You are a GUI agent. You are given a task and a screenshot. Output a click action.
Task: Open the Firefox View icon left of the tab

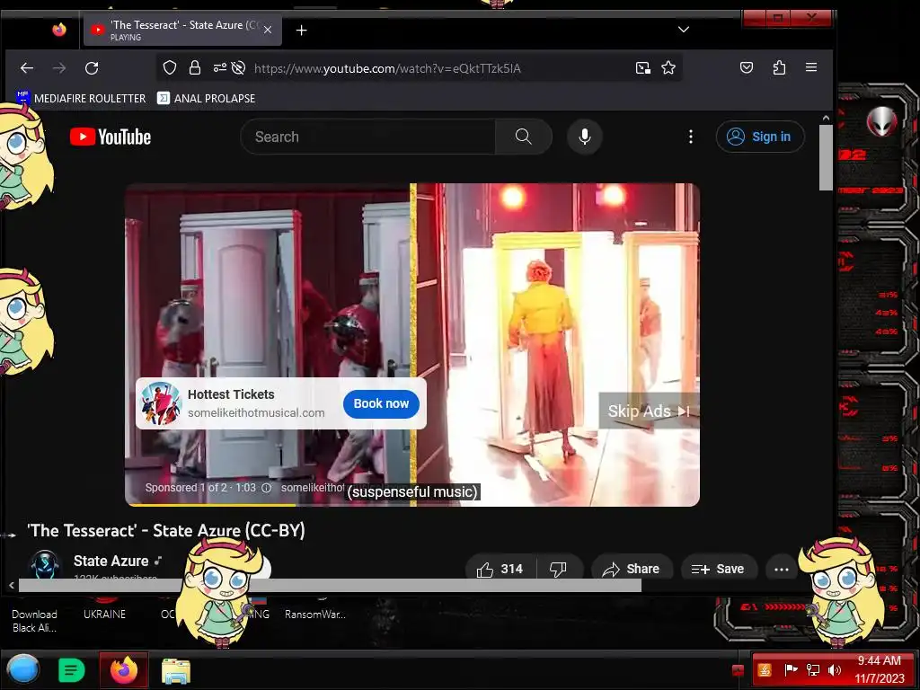tap(59, 30)
